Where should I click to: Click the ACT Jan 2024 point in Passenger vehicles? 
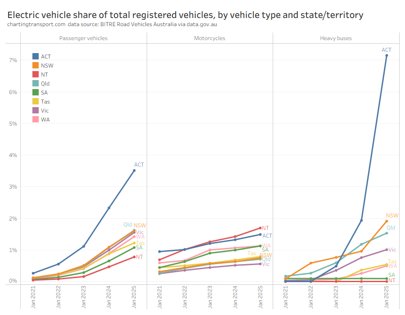(x=109, y=208)
